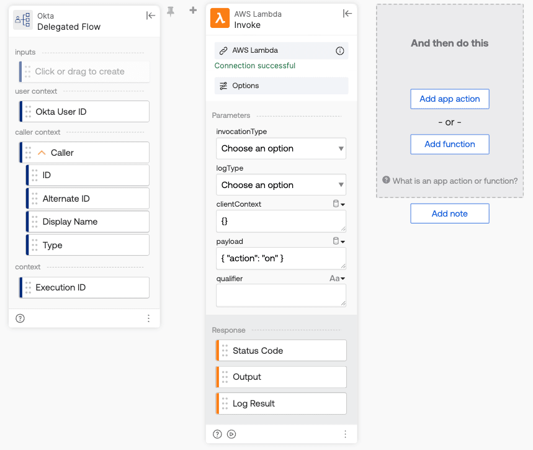533x450 pixels.
Task: Click the Add app action button
Action: coord(450,99)
